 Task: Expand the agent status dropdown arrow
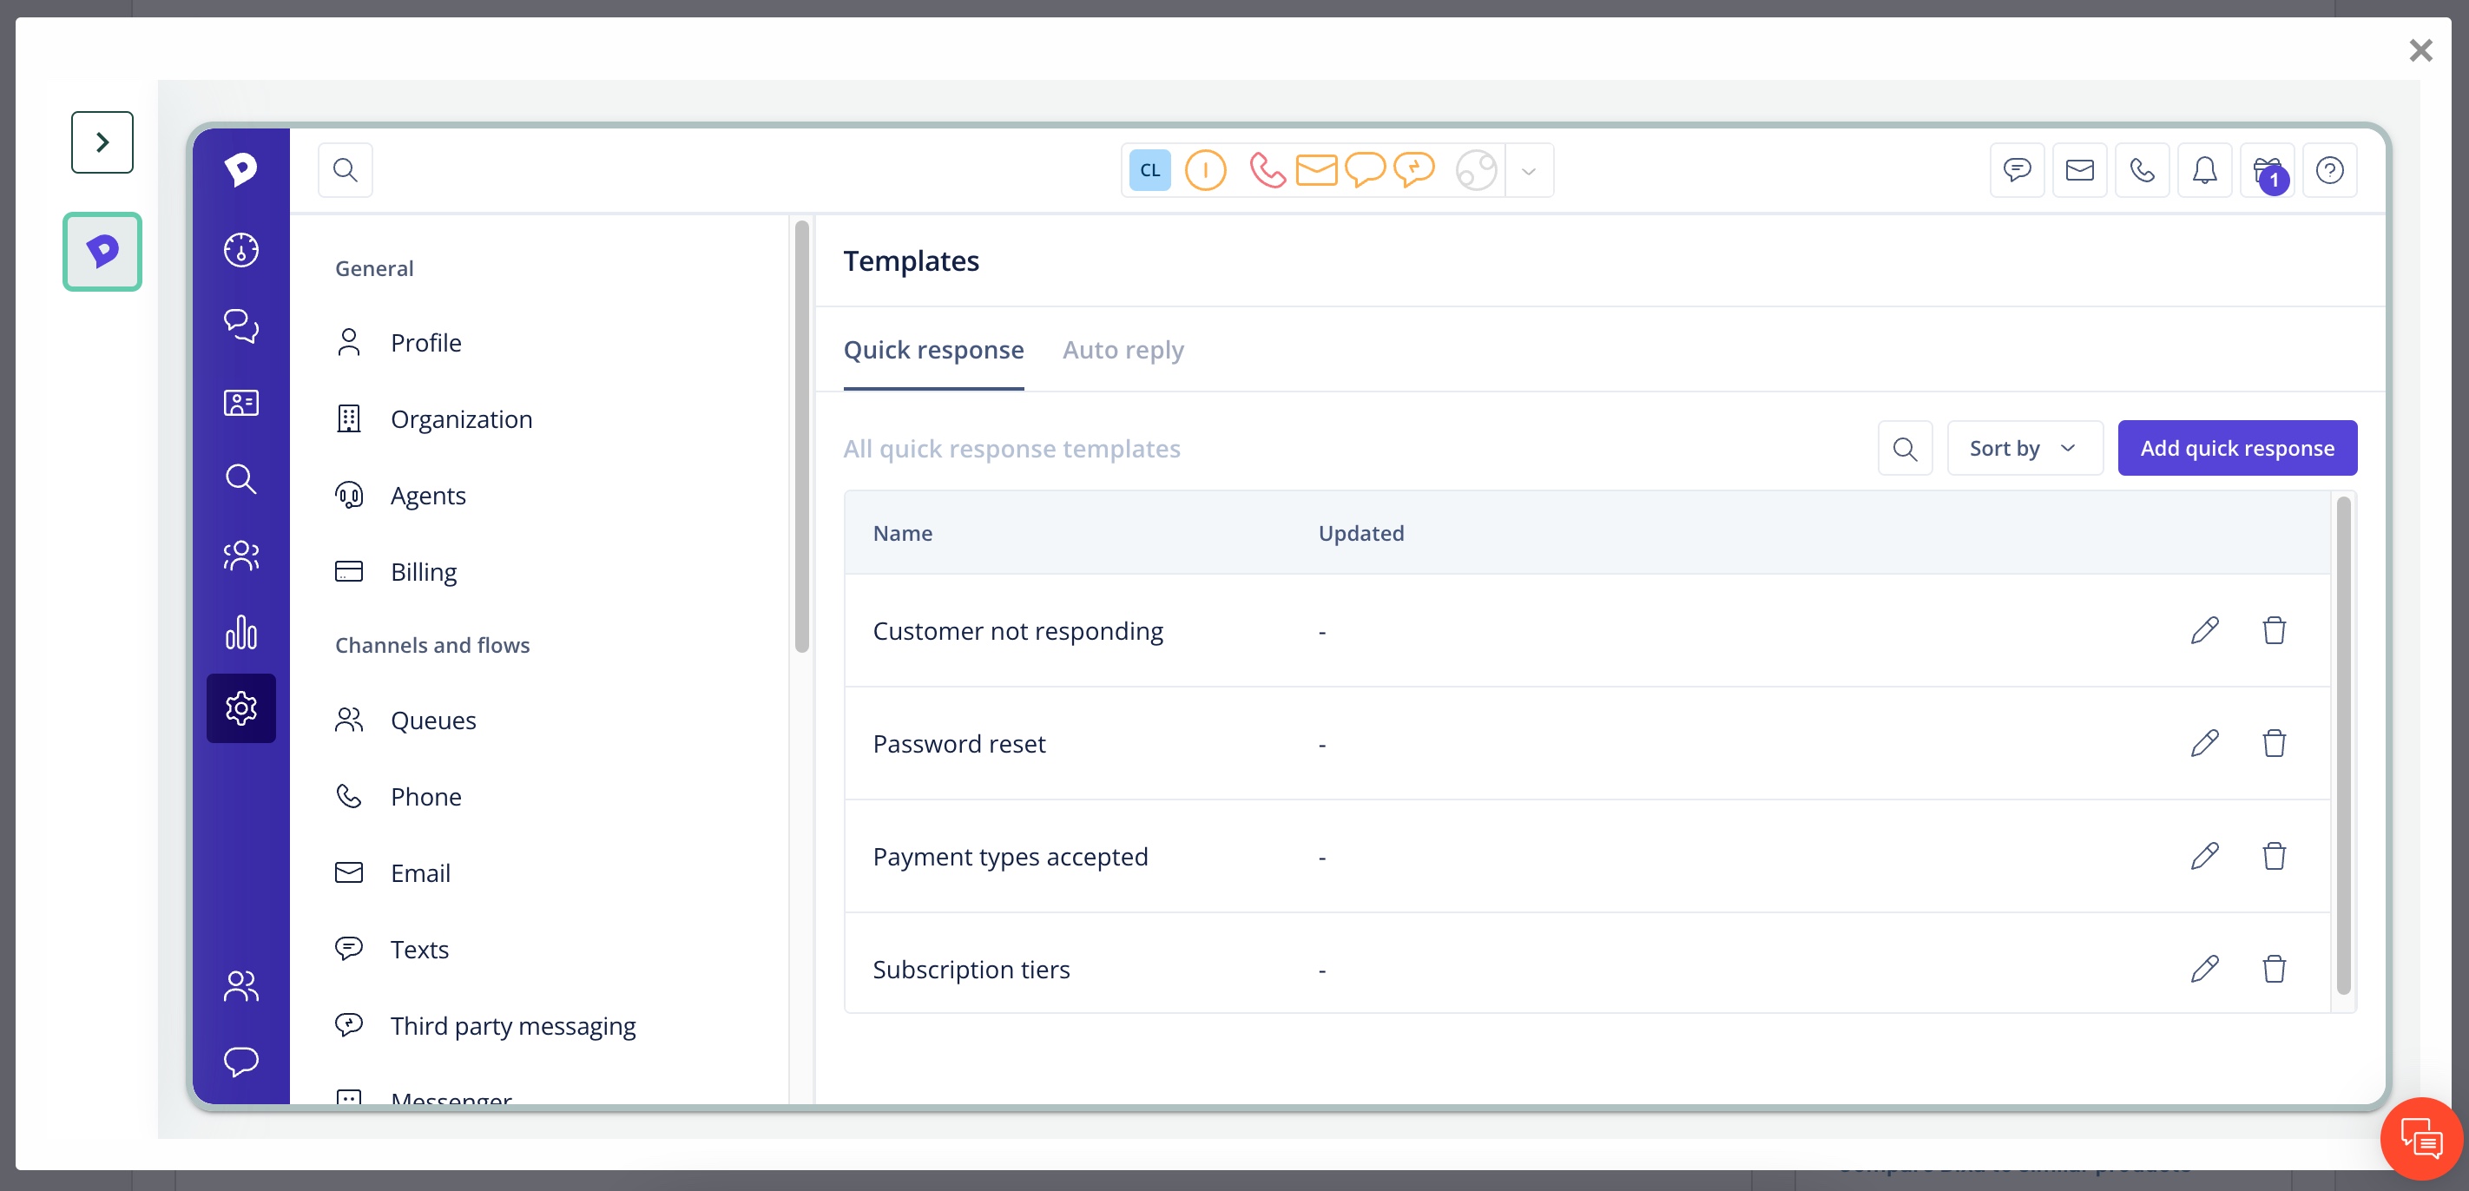pyautogui.click(x=1529, y=172)
